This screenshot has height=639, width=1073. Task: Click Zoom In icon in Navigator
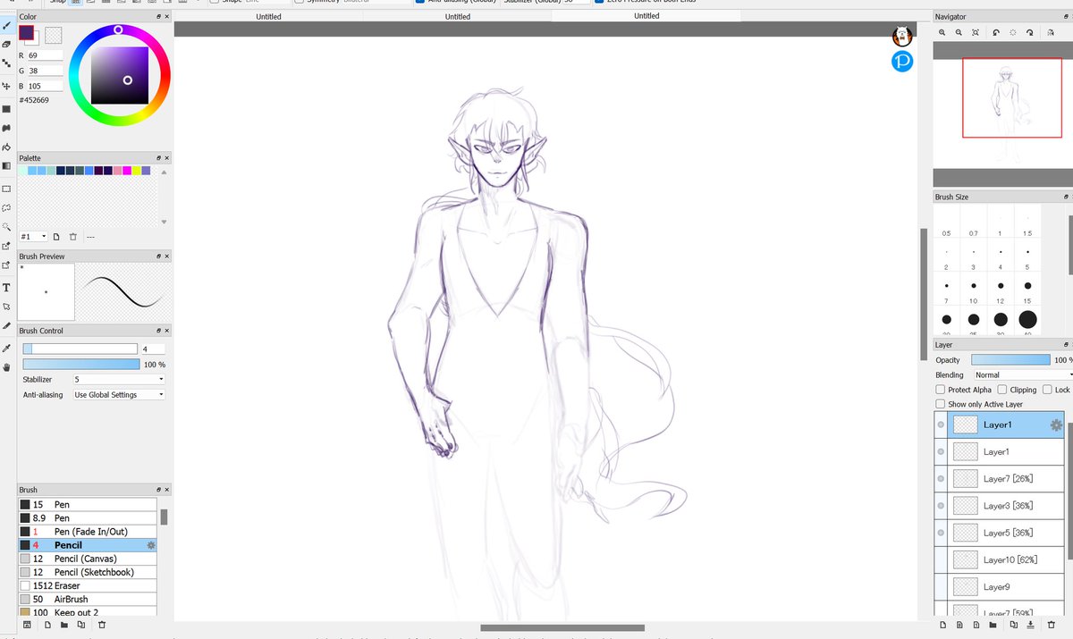coord(942,32)
